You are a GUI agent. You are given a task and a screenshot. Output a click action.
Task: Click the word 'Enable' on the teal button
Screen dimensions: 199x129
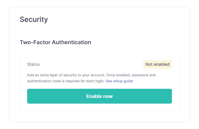[93, 96]
